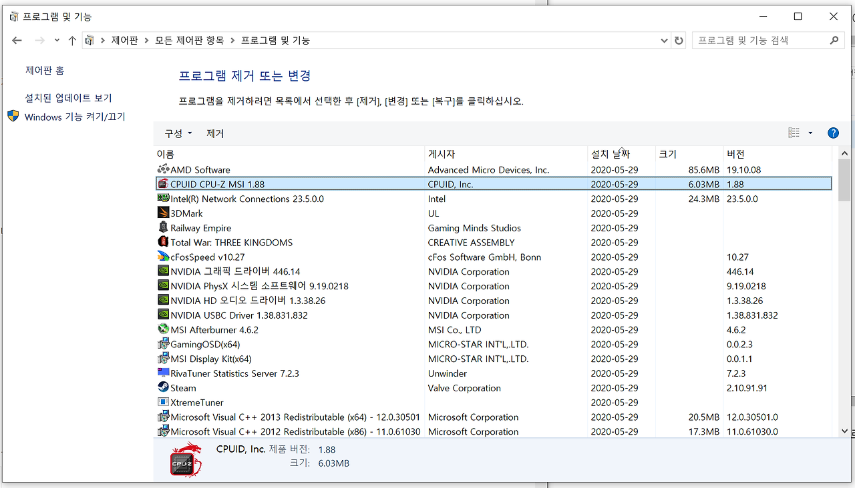The height and width of the screenshot is (488, 855).
Task: Click publisher cFos Software GmbH, Bonn
Action: 484,257
